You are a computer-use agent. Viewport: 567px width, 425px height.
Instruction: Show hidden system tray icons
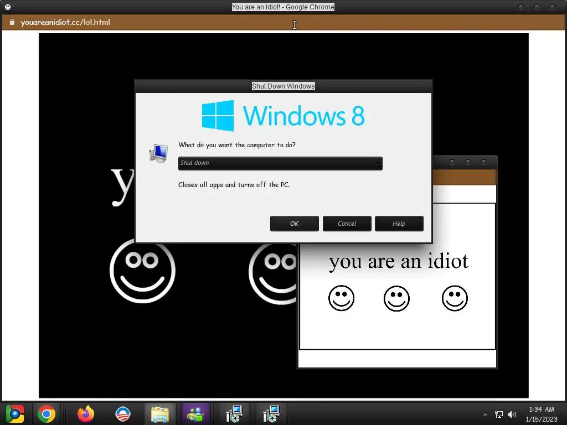tap(485, 414)
